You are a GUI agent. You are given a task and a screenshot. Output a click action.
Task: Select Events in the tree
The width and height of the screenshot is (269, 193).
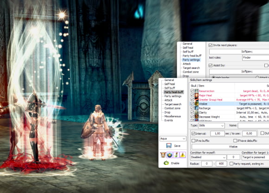[x=169, y=120]
